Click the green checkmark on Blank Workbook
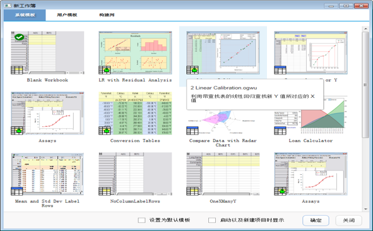 [x=19, y=37]
